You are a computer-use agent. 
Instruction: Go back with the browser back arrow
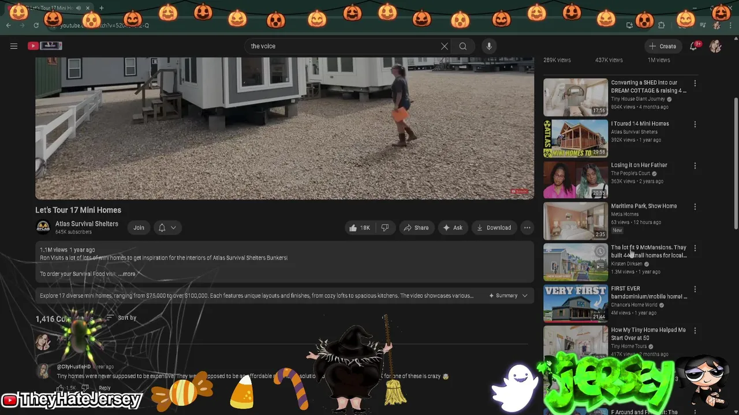coord(9,25)
